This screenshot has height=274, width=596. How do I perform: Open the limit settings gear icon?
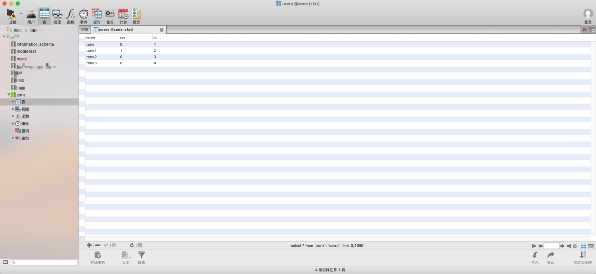click(x=575, y=246)
